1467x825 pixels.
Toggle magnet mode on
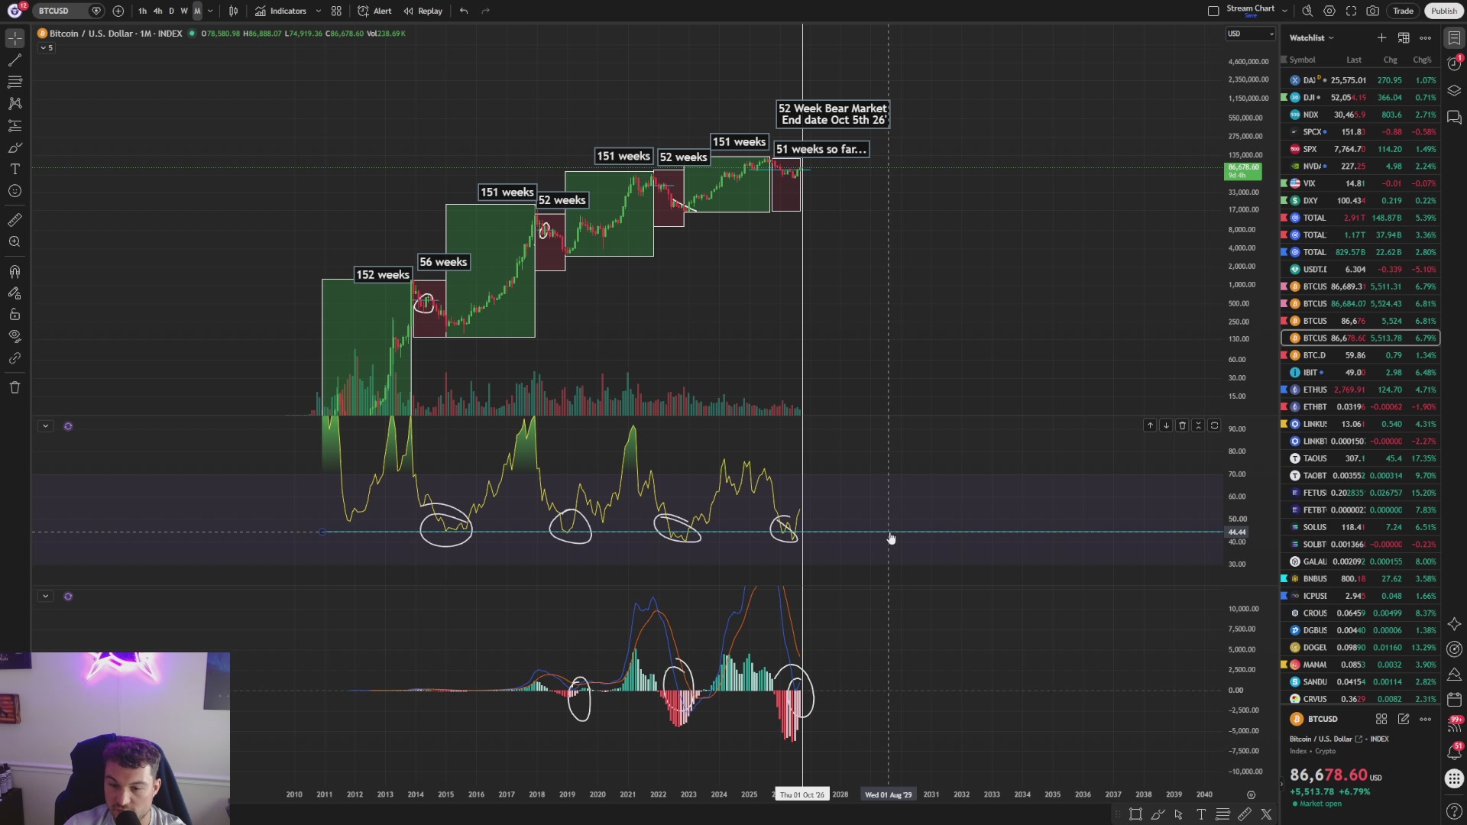pos(15,271)
